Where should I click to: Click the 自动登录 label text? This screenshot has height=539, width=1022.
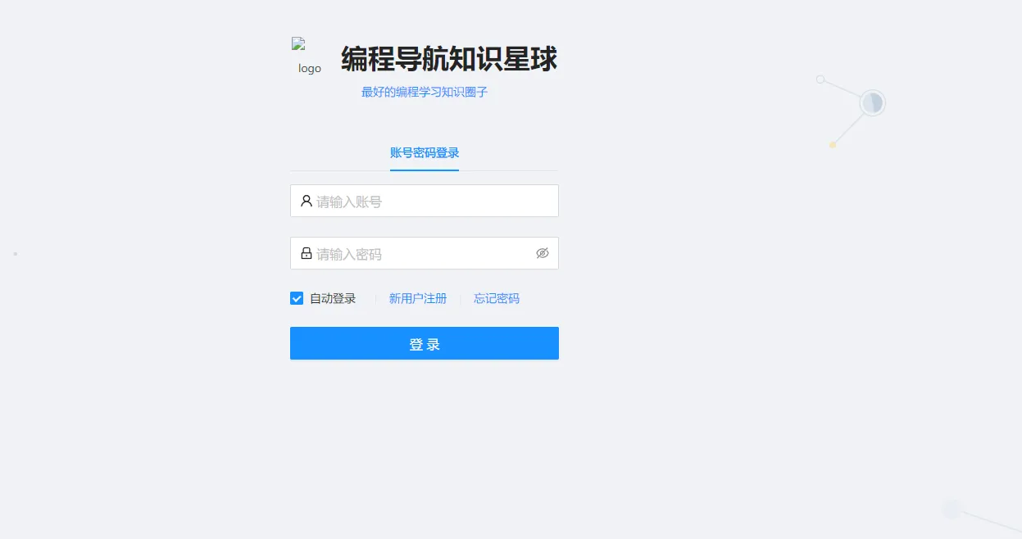tap(333, 298)
